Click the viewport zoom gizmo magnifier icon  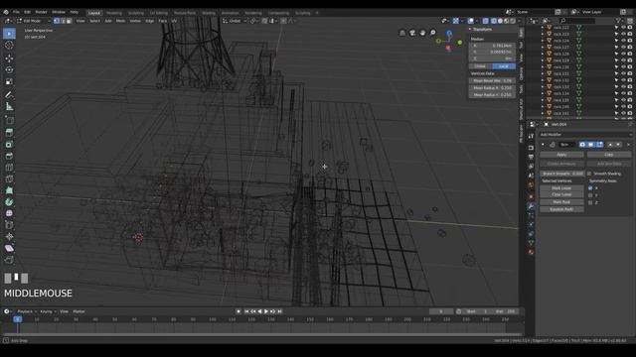(x=433, y=33)
